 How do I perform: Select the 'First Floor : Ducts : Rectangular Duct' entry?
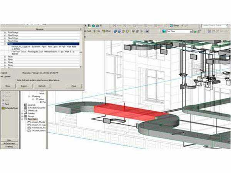click(43, 53)
